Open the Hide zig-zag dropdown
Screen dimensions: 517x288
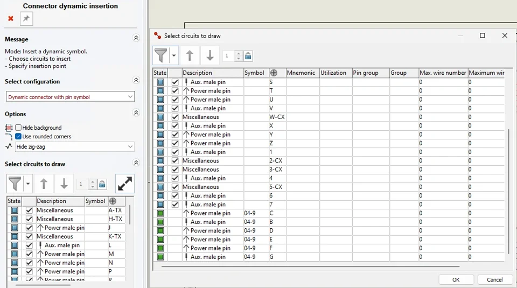click(x=75, y=146)
